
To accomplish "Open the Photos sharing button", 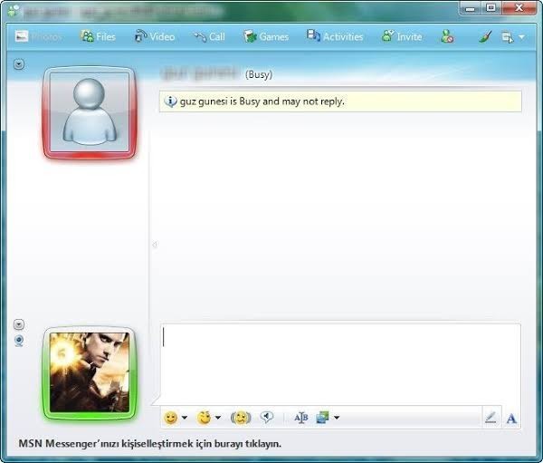I will [x=38, y=36].
